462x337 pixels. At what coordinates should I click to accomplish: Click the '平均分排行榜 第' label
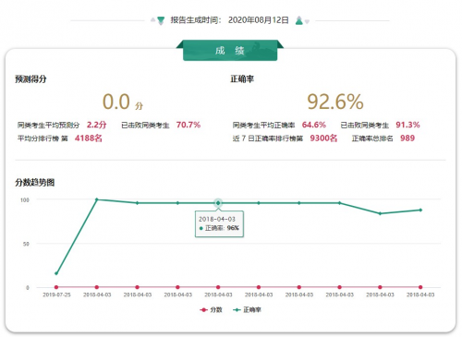click(x=43, y=138)
